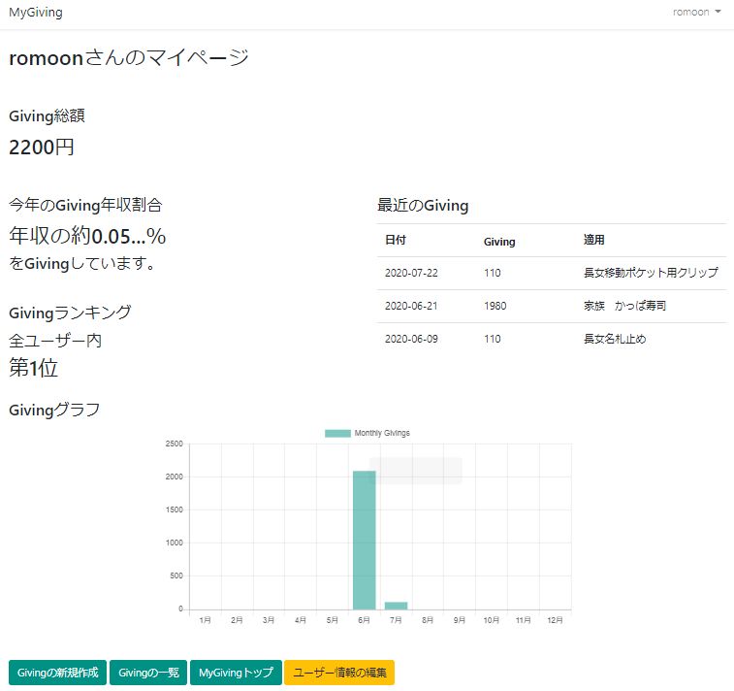
Task: Click the Giving総額 heading
Action: click(x=47, y=115)
